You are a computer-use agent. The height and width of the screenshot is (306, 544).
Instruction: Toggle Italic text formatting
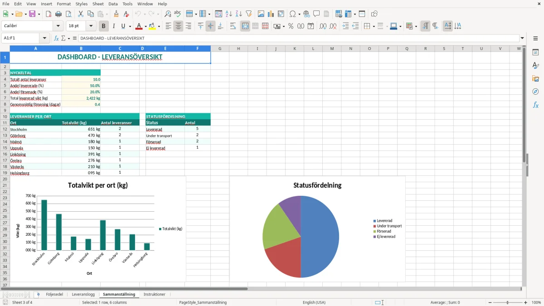point(114,26)
